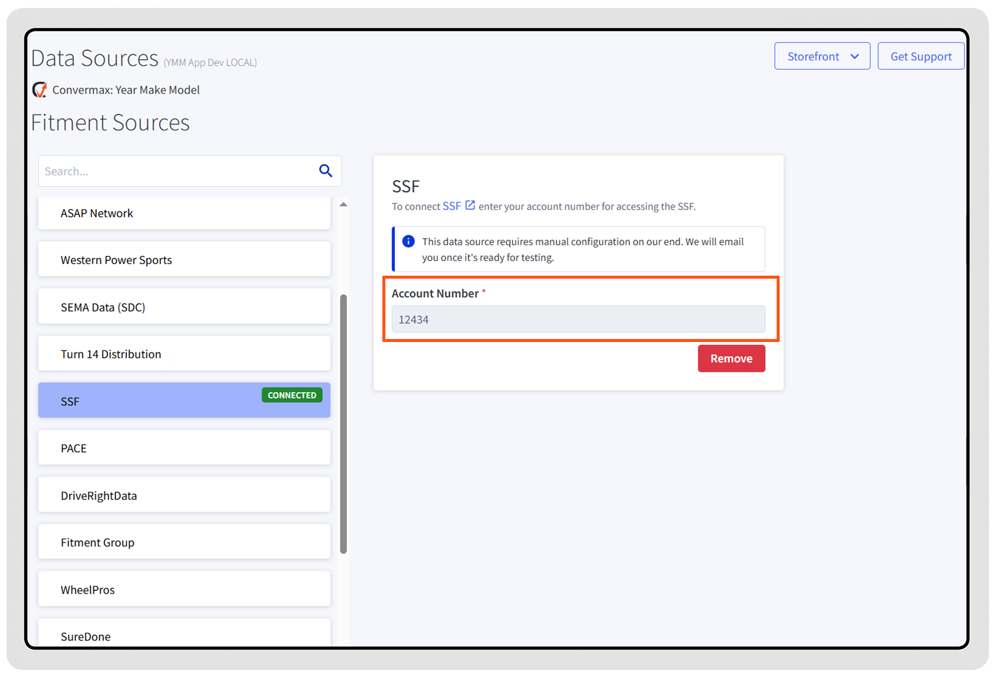Click the Storefront chevron arrow

(x=854, y=56)
